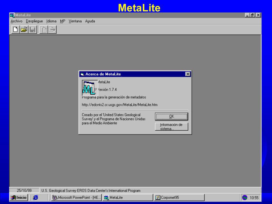Open the Ayuda menu
The height and width of the screenshot is (204, 272).
(90, 21)
